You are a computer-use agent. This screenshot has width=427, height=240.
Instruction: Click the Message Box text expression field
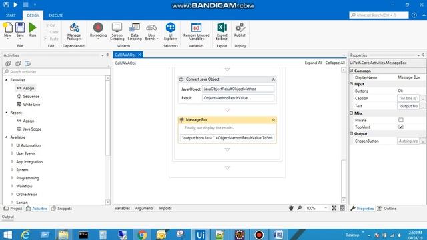[227, 138]
